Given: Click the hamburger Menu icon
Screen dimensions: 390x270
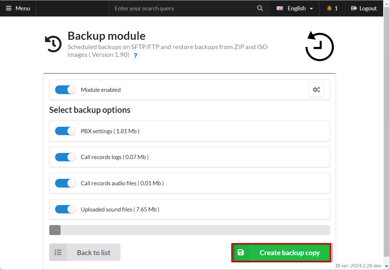Looking at the screenshot, I should tap(9, 8).
